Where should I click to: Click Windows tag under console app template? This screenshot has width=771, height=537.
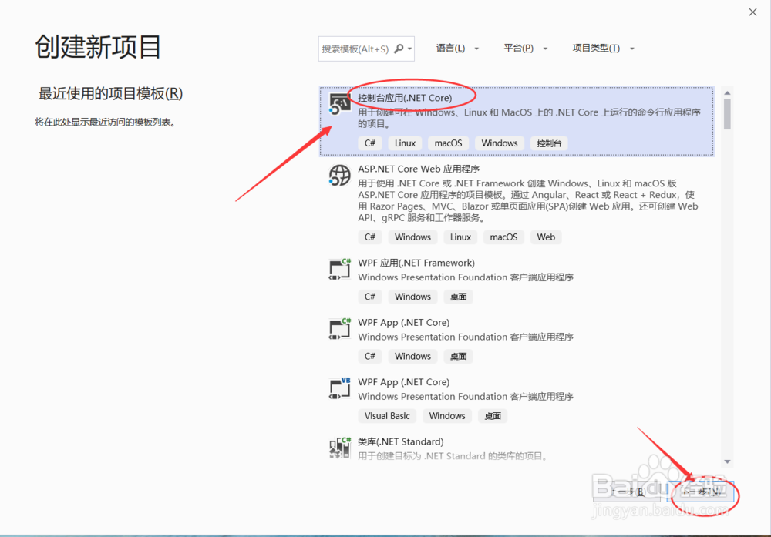point(500,143)
